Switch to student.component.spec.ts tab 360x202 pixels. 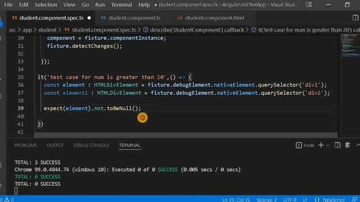pyautogui.click(x=51, y=18)
